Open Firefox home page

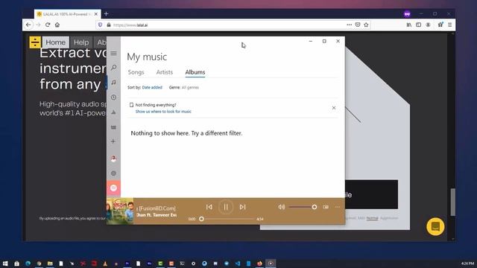pyautogui.click(x=57, y=25)
